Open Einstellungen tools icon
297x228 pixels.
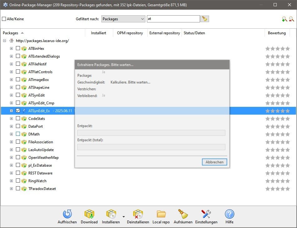coord(206,214)
